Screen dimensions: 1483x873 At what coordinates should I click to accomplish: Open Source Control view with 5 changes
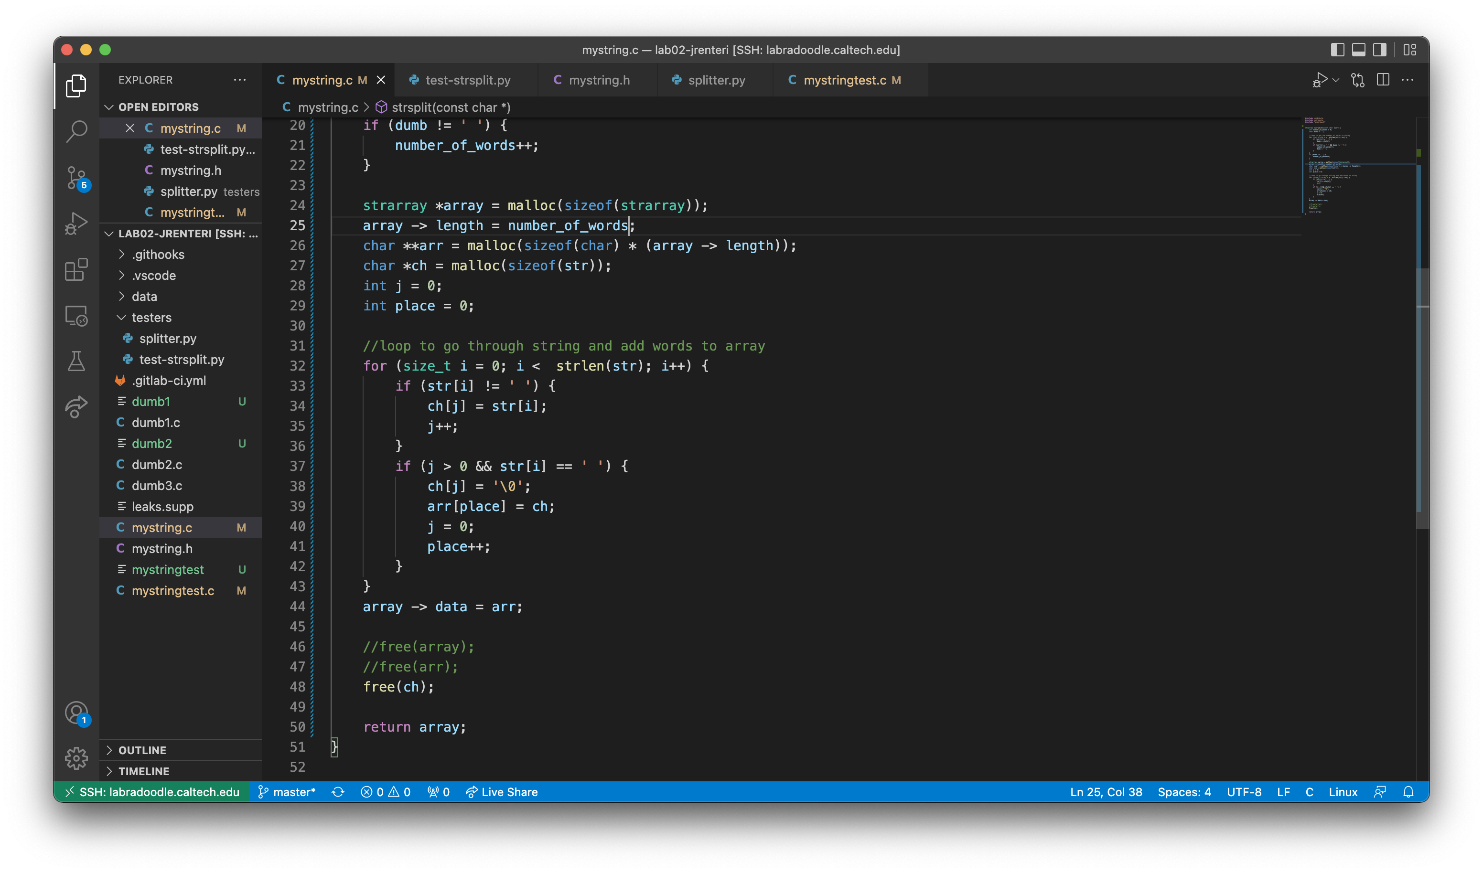click(x=76, y=177)
